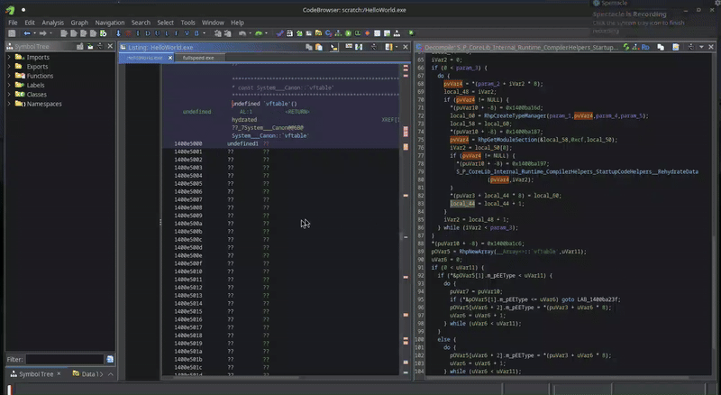
Task: Click the green redo arrow
Action: point(259,33)
